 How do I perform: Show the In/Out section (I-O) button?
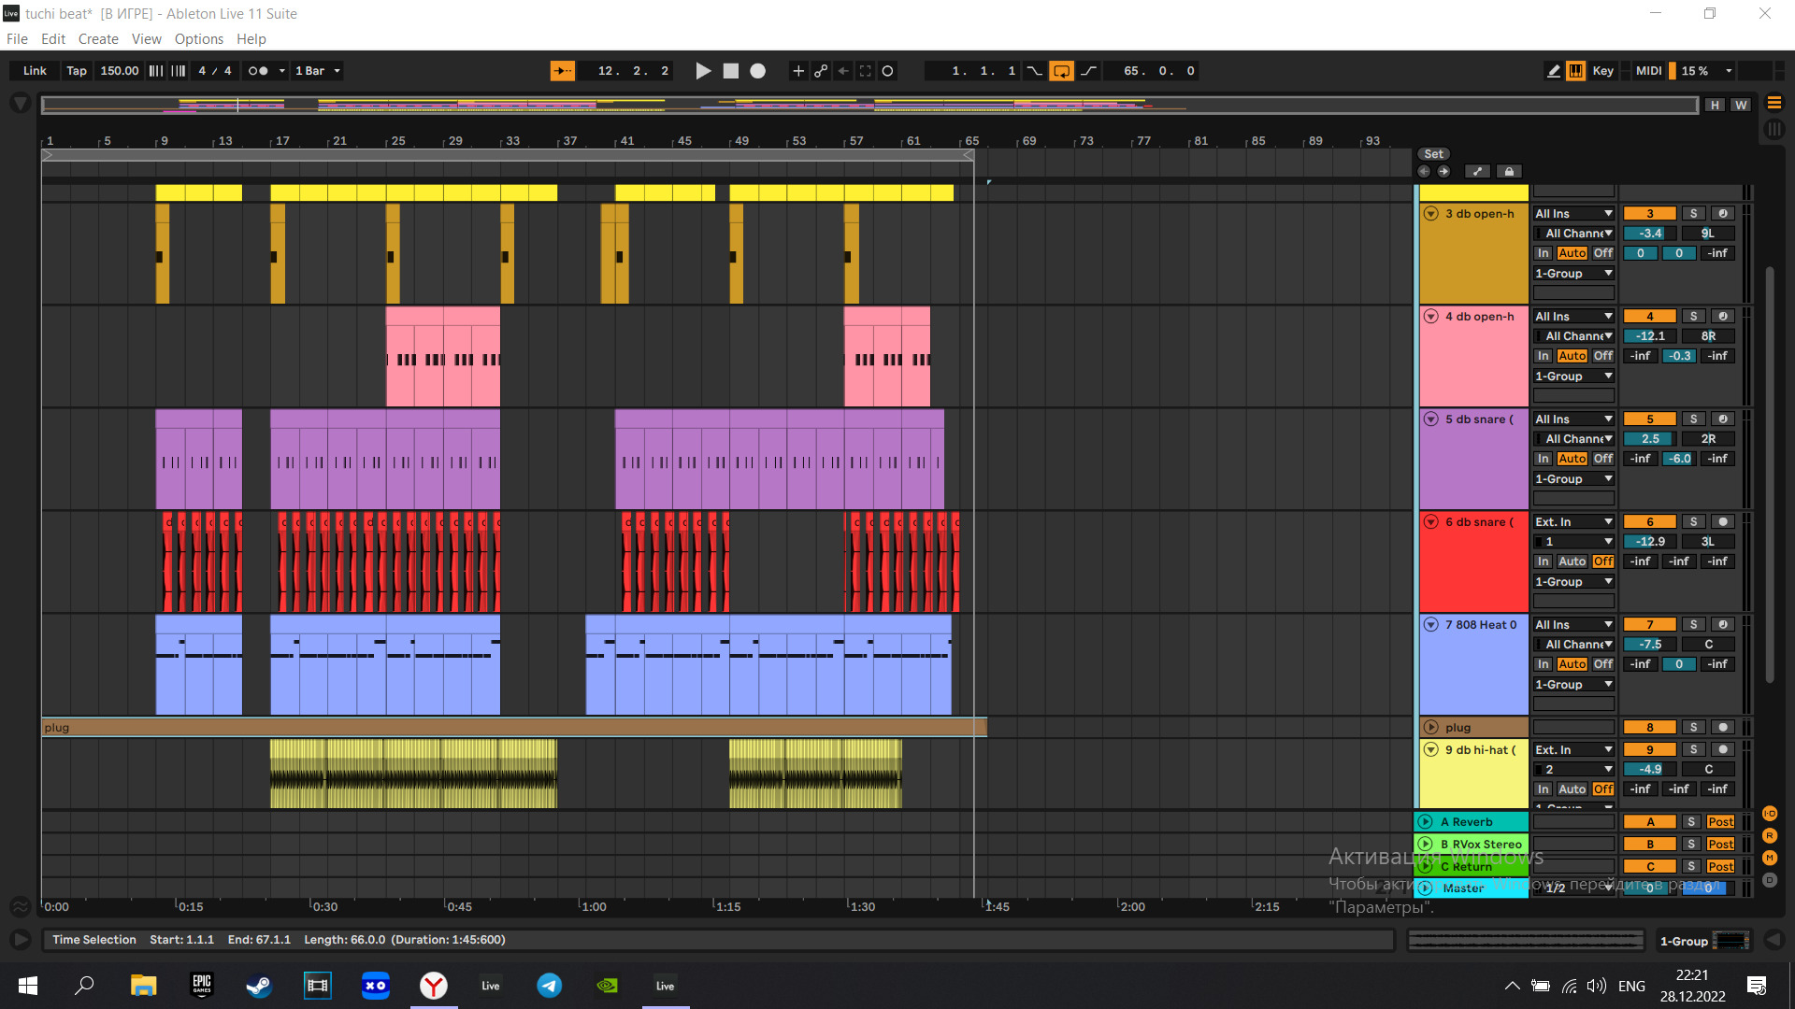(1770, 814)
